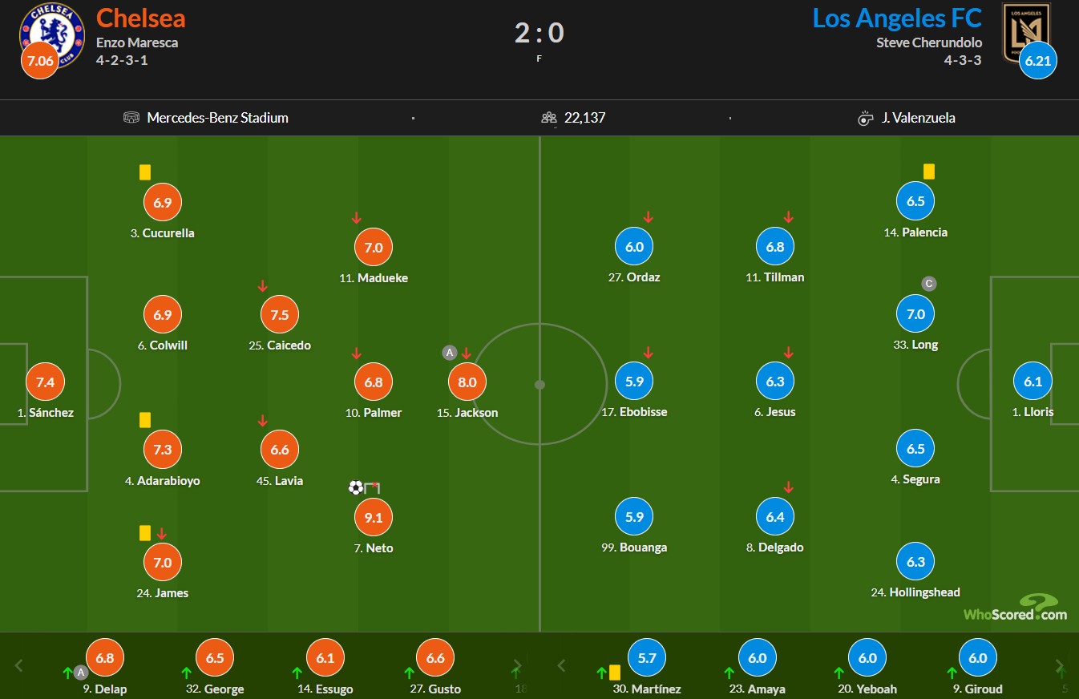Show previous Chelsea substitutes with left arrow
This screenshot has height=699, width=1079.
(x=19, y=665)
